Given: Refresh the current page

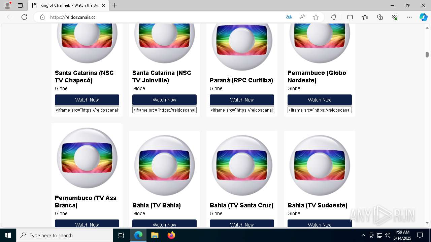Looking at the screenshot, I should coord(24,17).
